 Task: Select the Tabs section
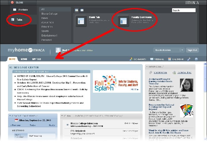19,20
